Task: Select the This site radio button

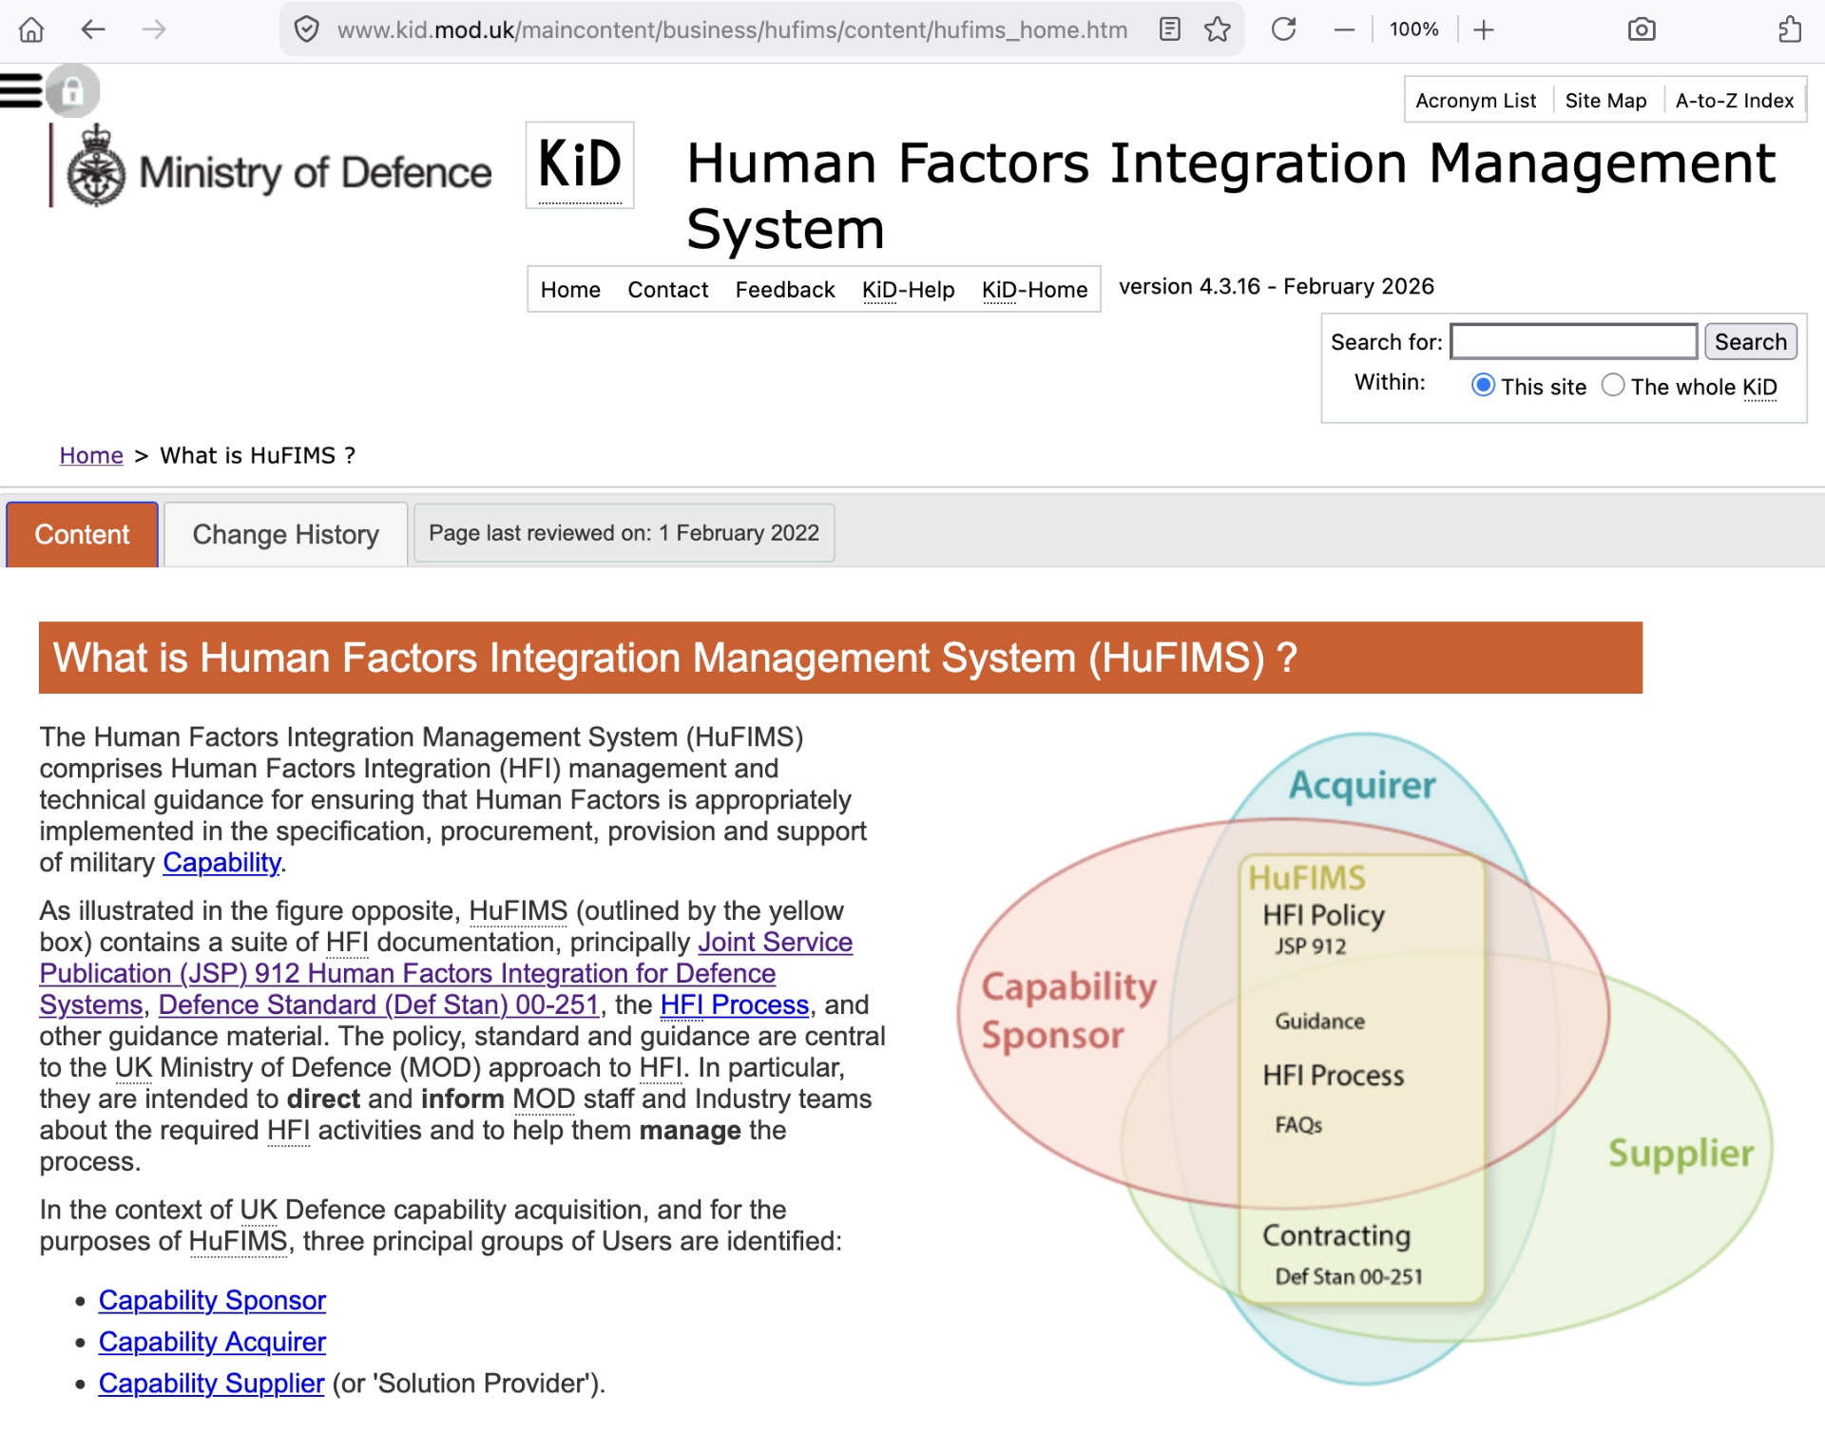Action: coord(1482,385)
